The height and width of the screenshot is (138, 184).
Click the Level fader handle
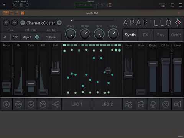point(177,61)
